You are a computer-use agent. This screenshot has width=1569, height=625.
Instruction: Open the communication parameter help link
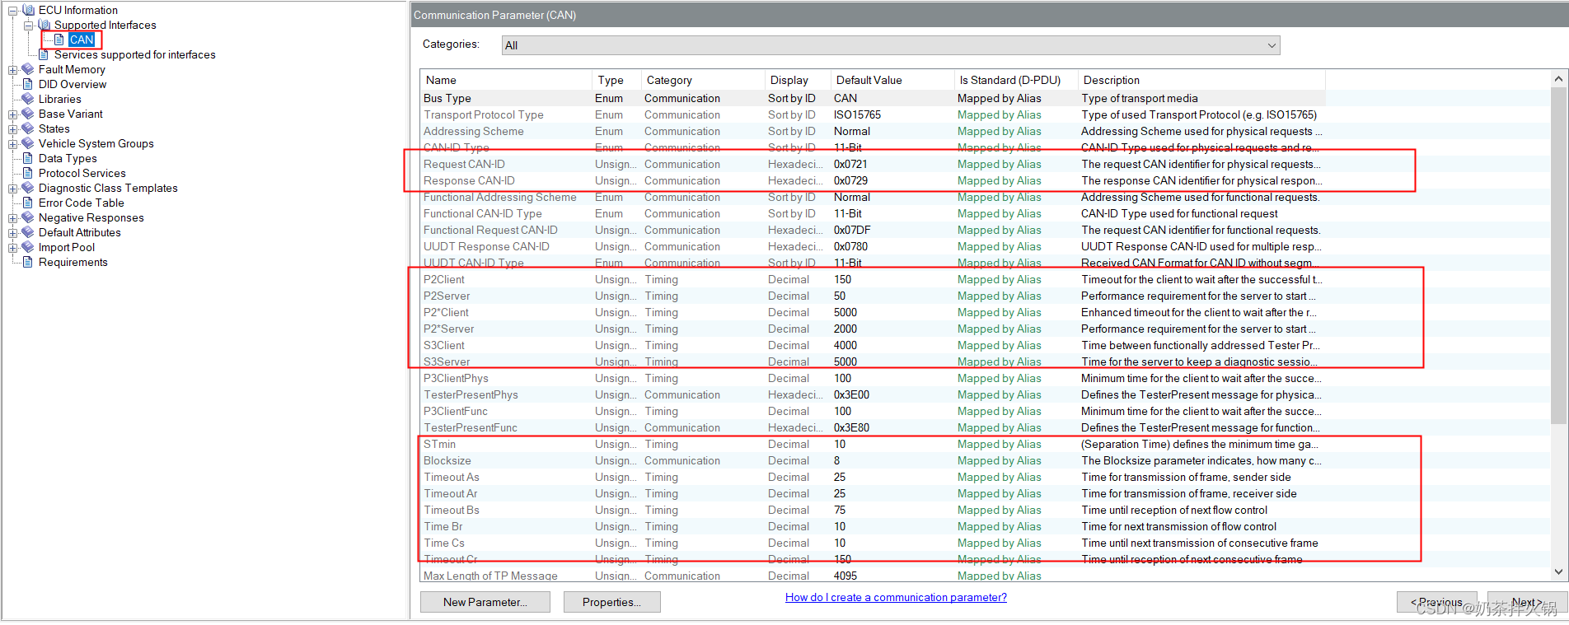(896, 597)
